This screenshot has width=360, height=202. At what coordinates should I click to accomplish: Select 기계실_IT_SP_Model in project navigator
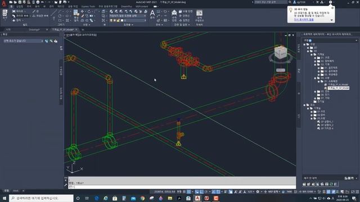pos(339,88)
